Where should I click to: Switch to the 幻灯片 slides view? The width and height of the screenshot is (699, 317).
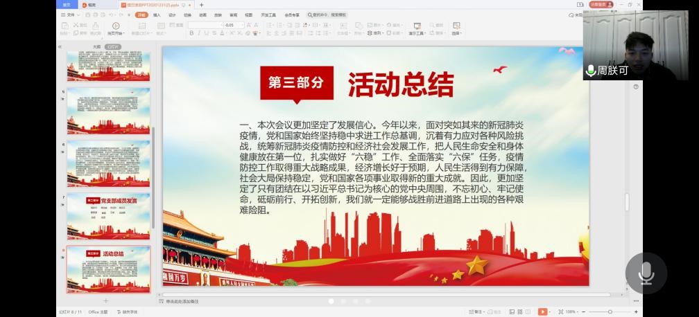(x=114, y=46)
